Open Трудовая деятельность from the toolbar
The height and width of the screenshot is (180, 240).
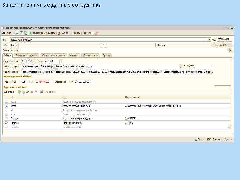point(42,33)
